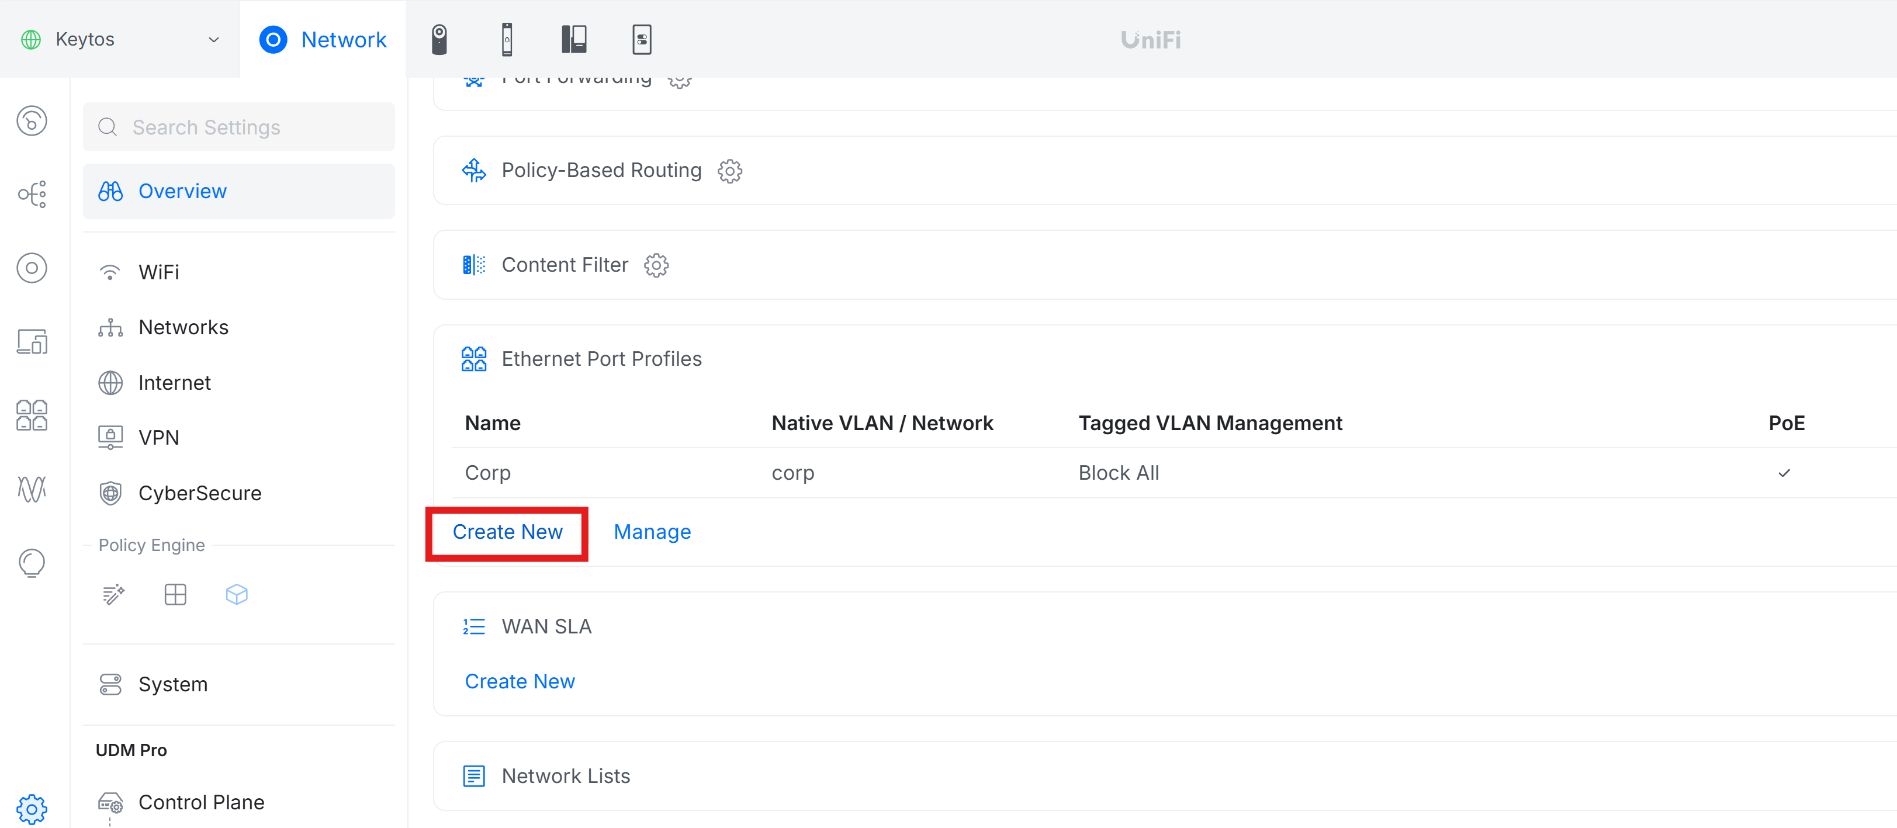Viewport: 1897px width, 828px height.
Task: Toggle PoE checkmark for the Corp profile
Action: 1784,473
